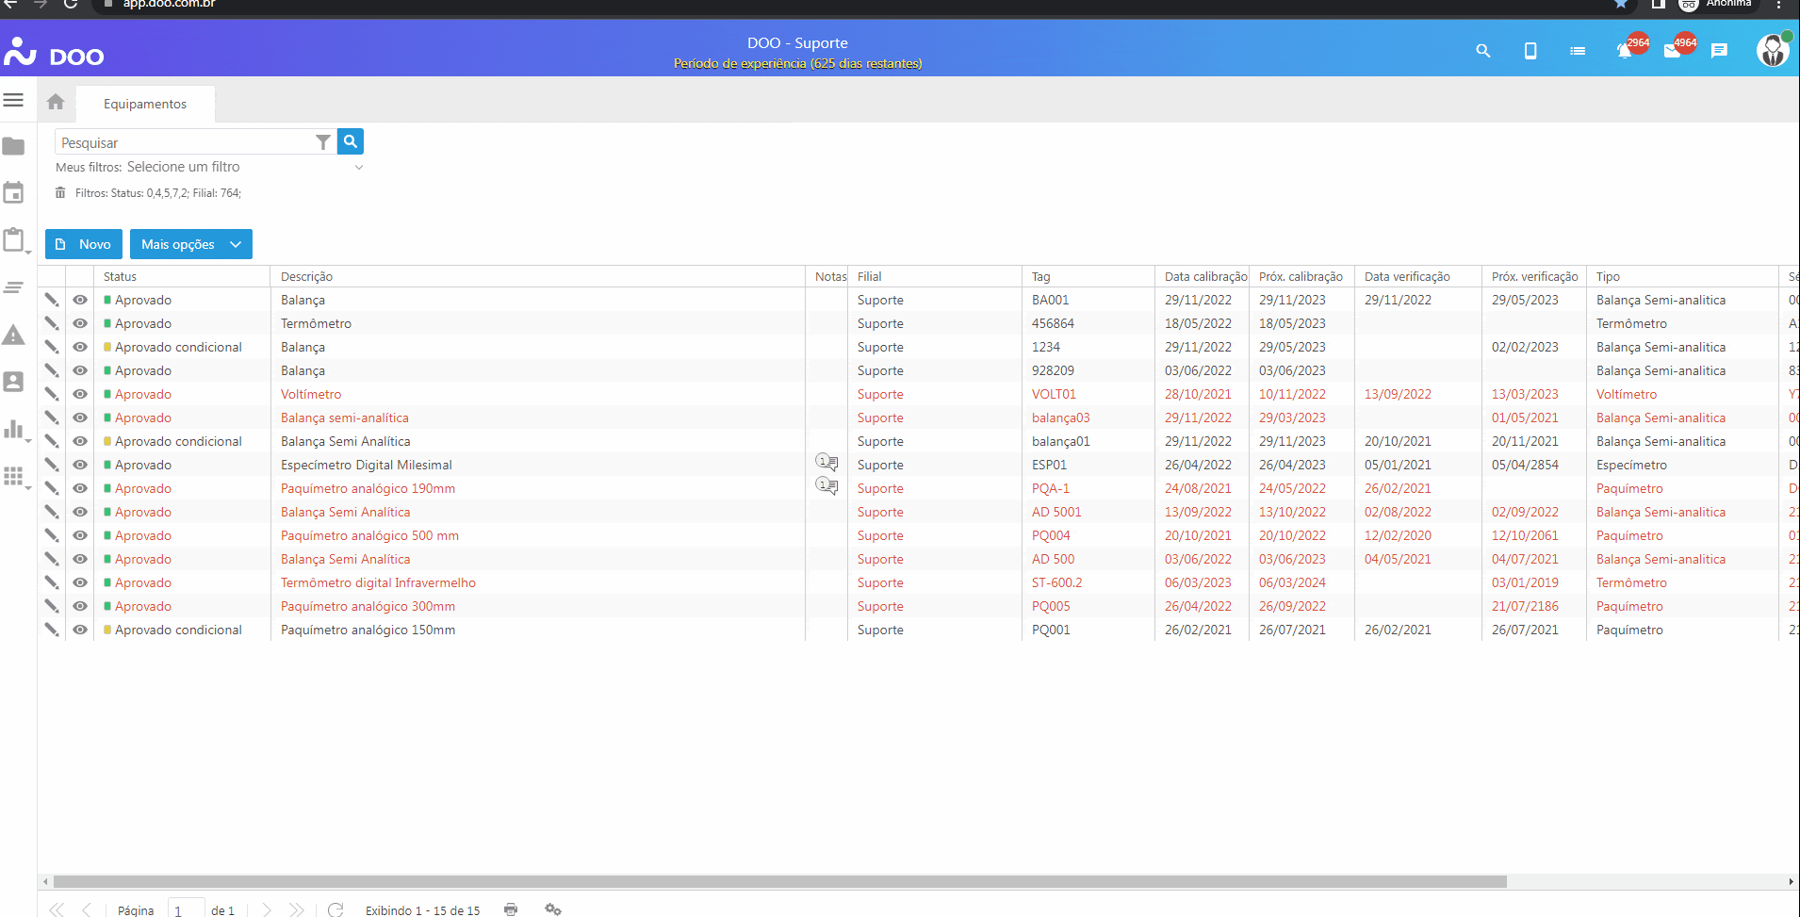Expand the hamburger side menu
The width and height of the screenshot is (1800, 917).
pyautogui.click(x=13, y=100)
